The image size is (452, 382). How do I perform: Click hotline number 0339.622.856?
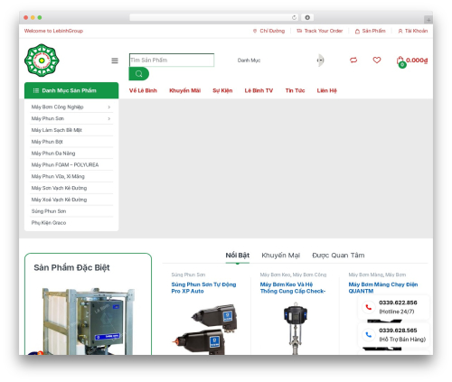pyautogui.click(x=398, y=303)
